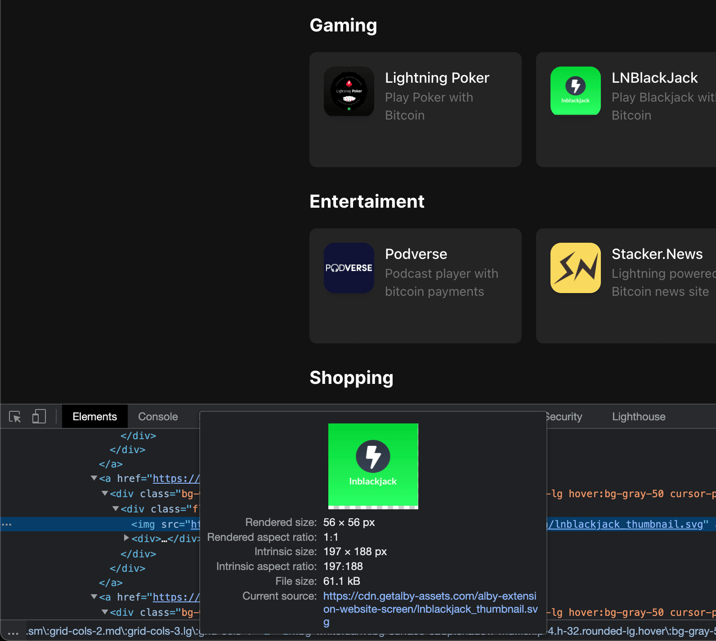Expand the collapsed div…/div node

pos(126,538)
